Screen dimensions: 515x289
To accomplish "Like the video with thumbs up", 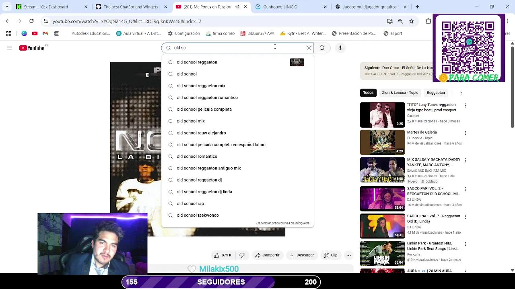I will click(222, 255).
